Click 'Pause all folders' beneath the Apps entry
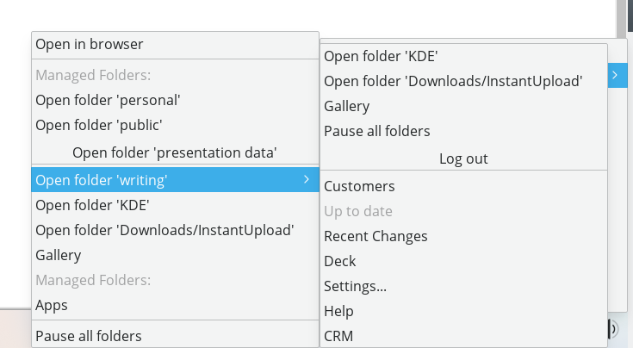The width and height of the screenshot is (633, 348). point(89,336)
